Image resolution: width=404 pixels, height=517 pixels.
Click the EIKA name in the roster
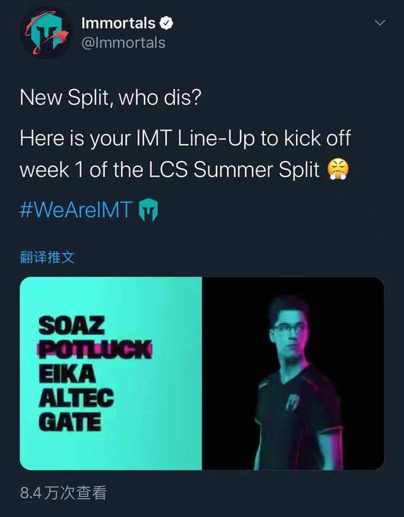[x=66, y=374]
